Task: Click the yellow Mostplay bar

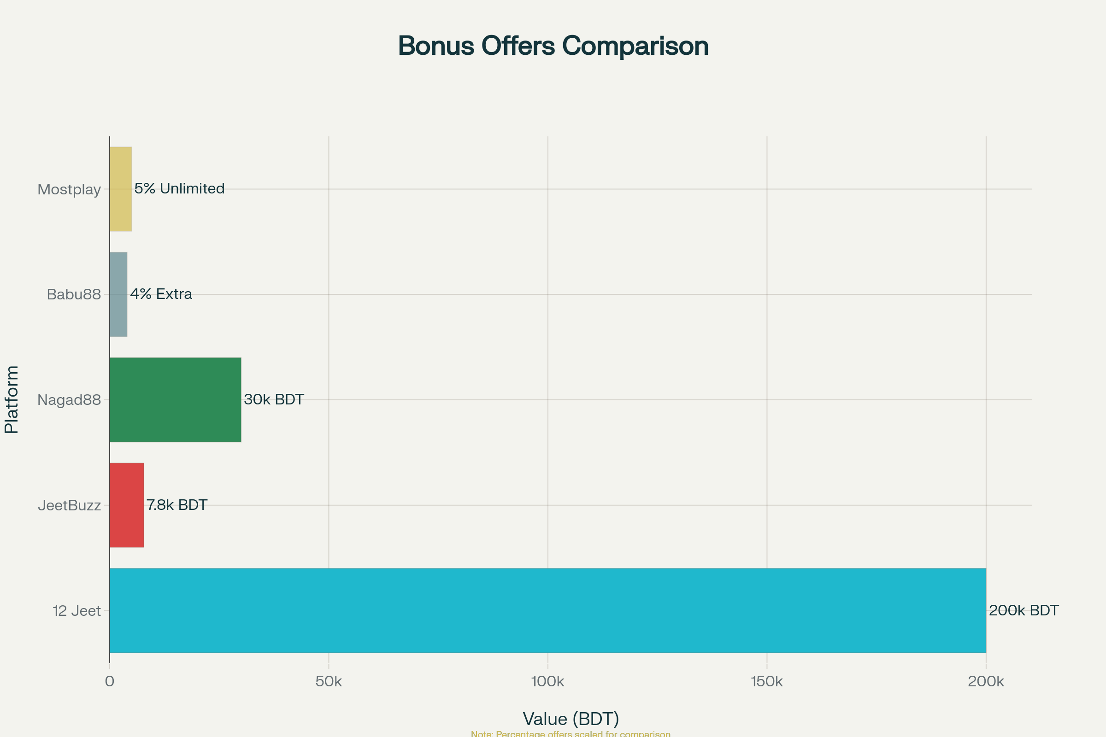Action: 120,189
